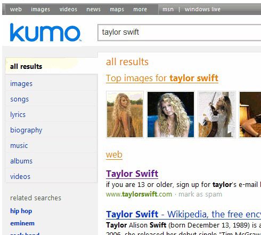This screenshot has width=261, height=235.
Task: Select hip hop related search
Action: coord(21,211)
